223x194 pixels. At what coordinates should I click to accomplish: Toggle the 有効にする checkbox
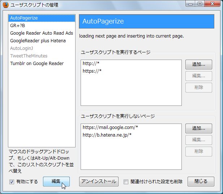point(12,182)
